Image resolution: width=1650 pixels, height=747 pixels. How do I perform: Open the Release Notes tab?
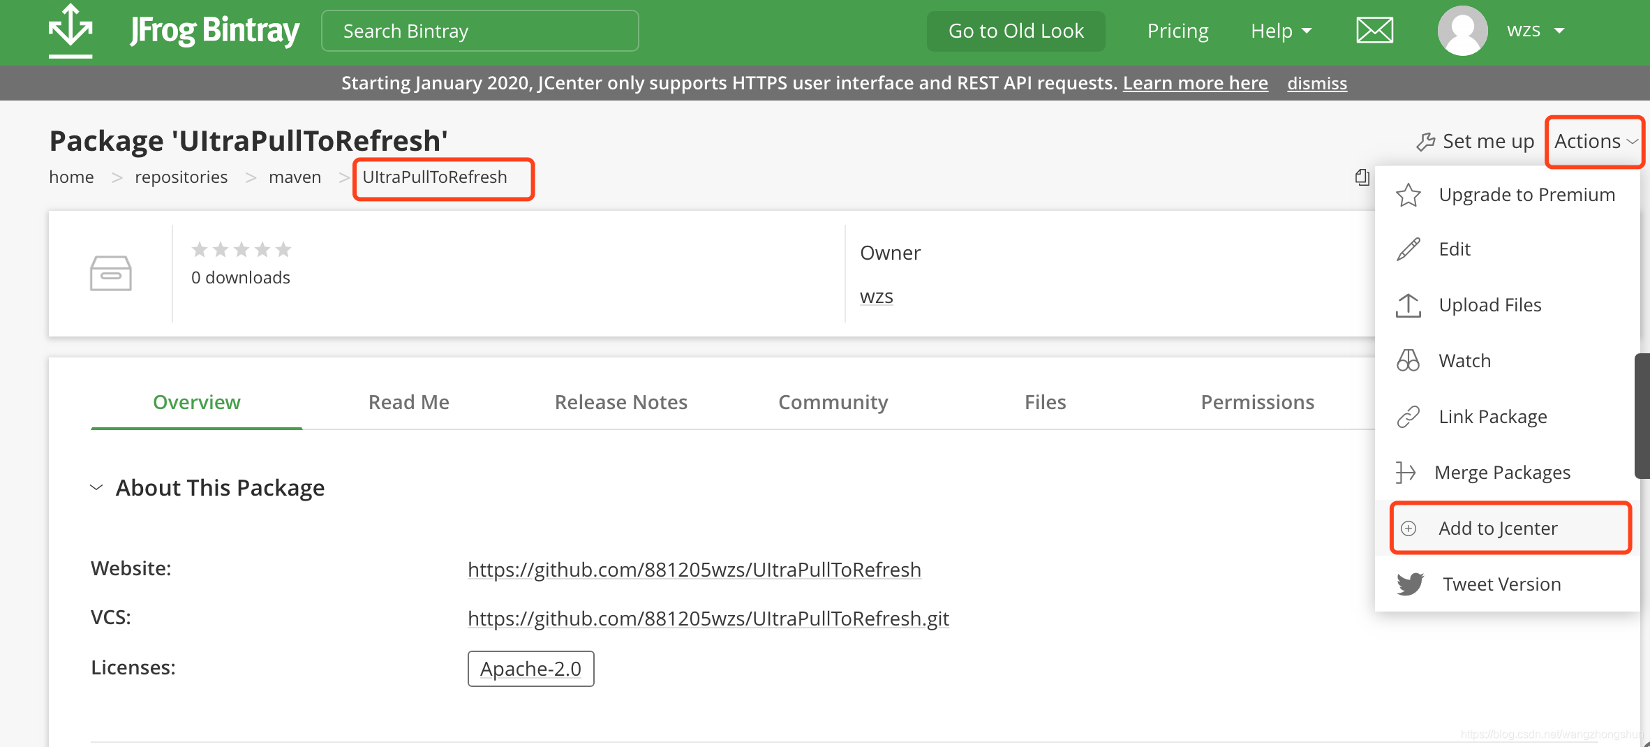(x=621, y=402)
